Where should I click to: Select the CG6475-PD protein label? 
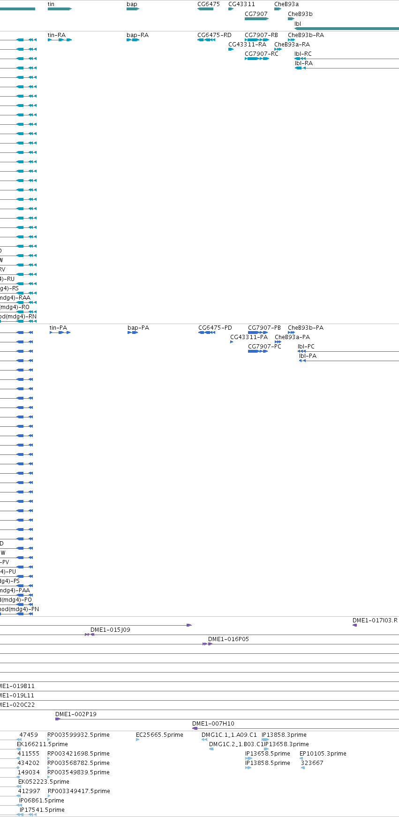click(215, 328)
